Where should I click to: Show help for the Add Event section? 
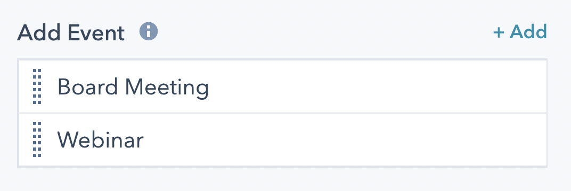(x=149, y=31)
